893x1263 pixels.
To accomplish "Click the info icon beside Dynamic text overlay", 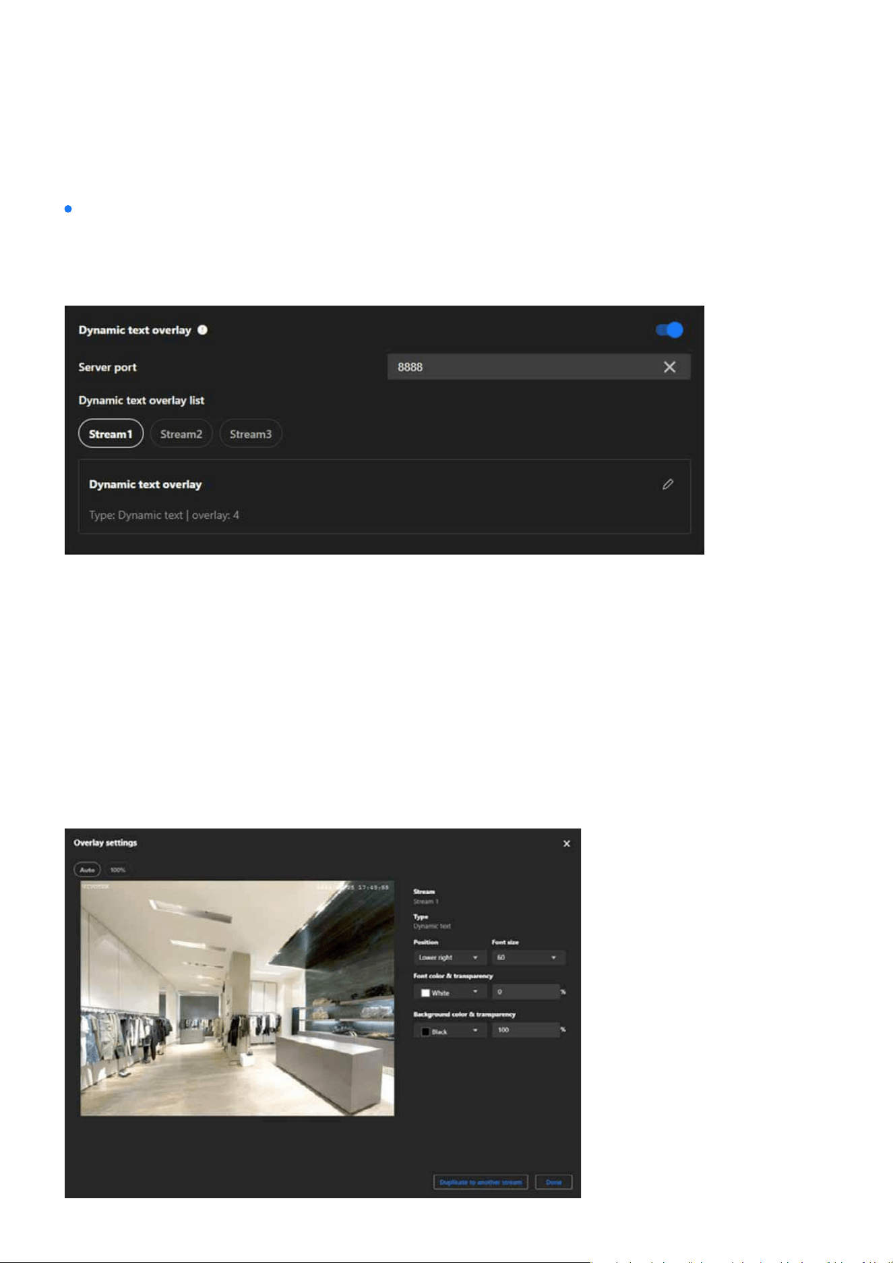I will [x=202, y=330].
